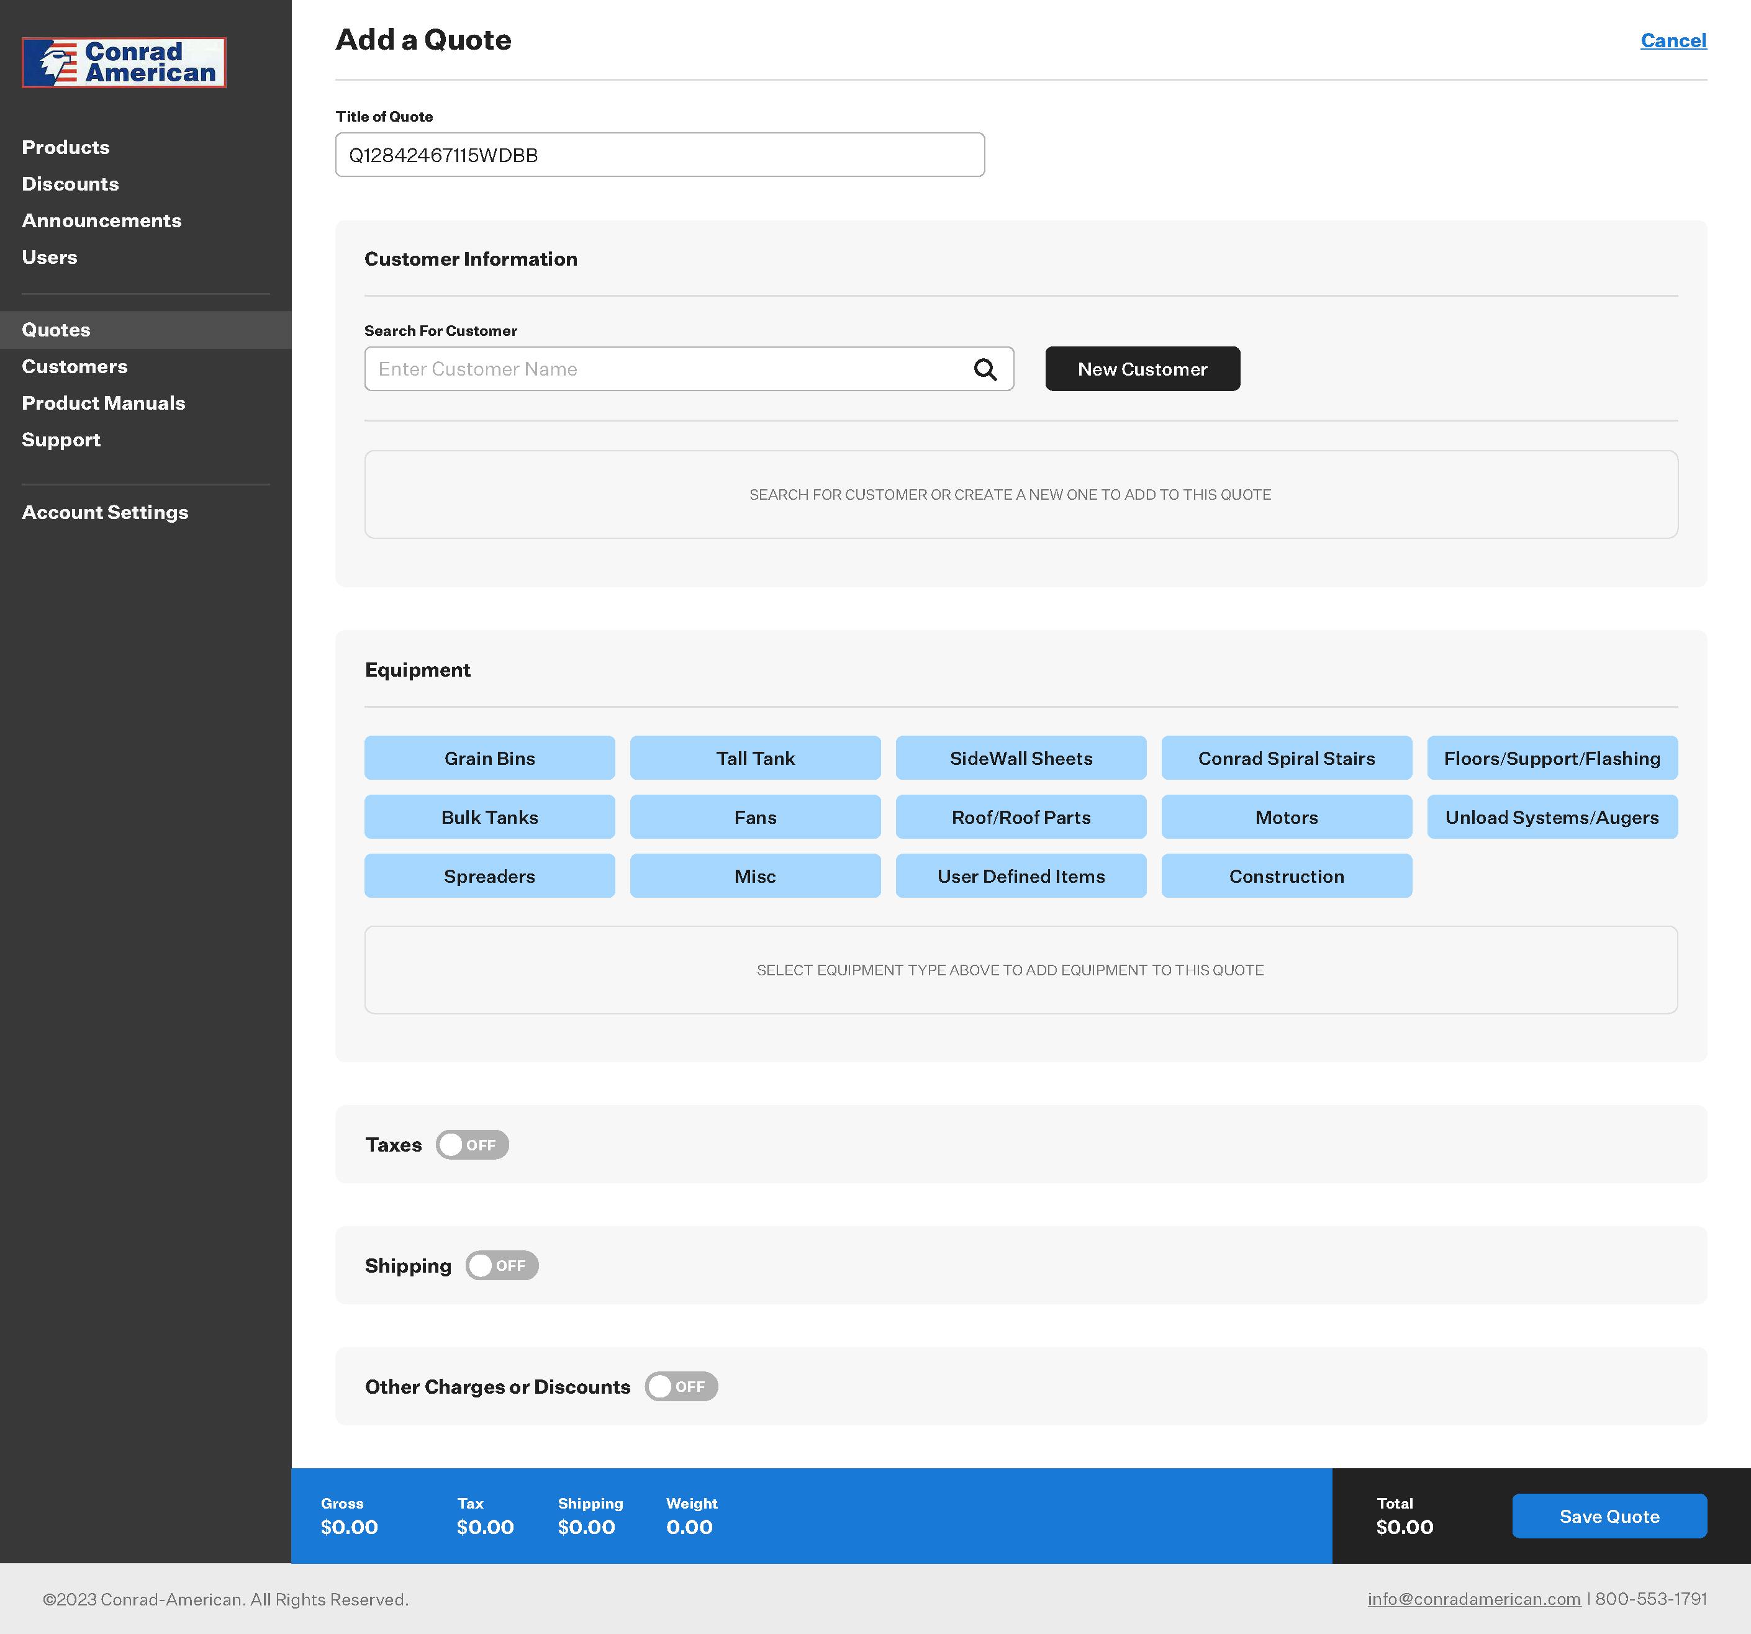Click the Save Quote button

1609,1516
